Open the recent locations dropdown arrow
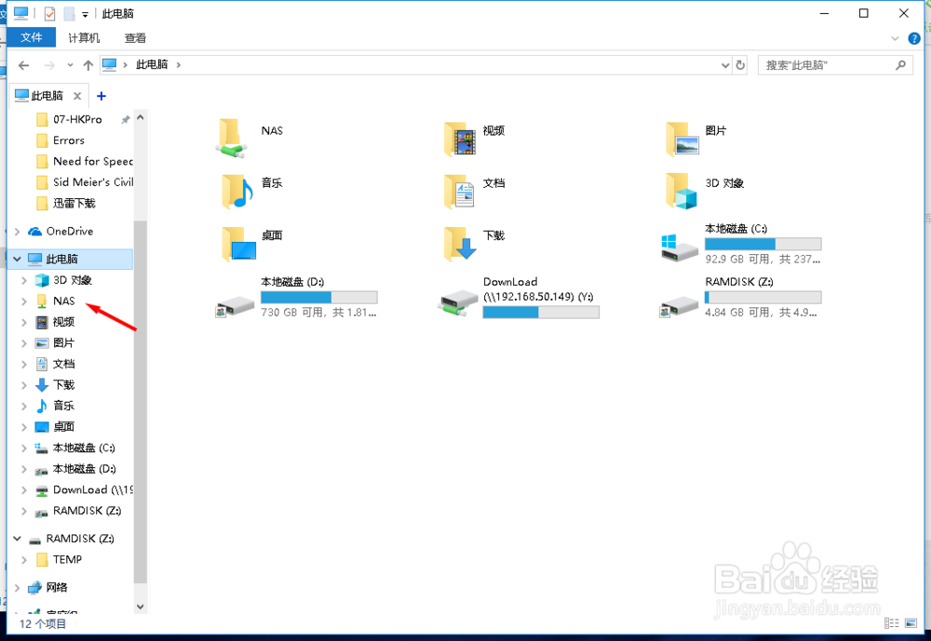This screenshot has width=931, height=641. coord(70,65)
